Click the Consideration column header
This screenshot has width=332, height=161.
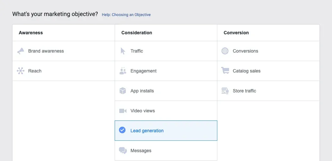(137, 33)
